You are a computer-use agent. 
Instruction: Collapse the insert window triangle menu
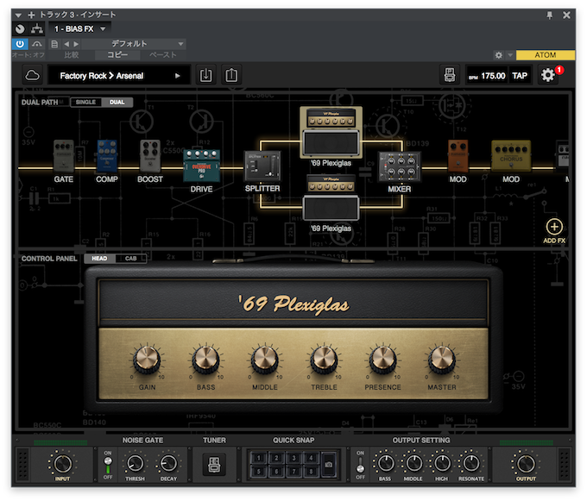click(18, 16)
